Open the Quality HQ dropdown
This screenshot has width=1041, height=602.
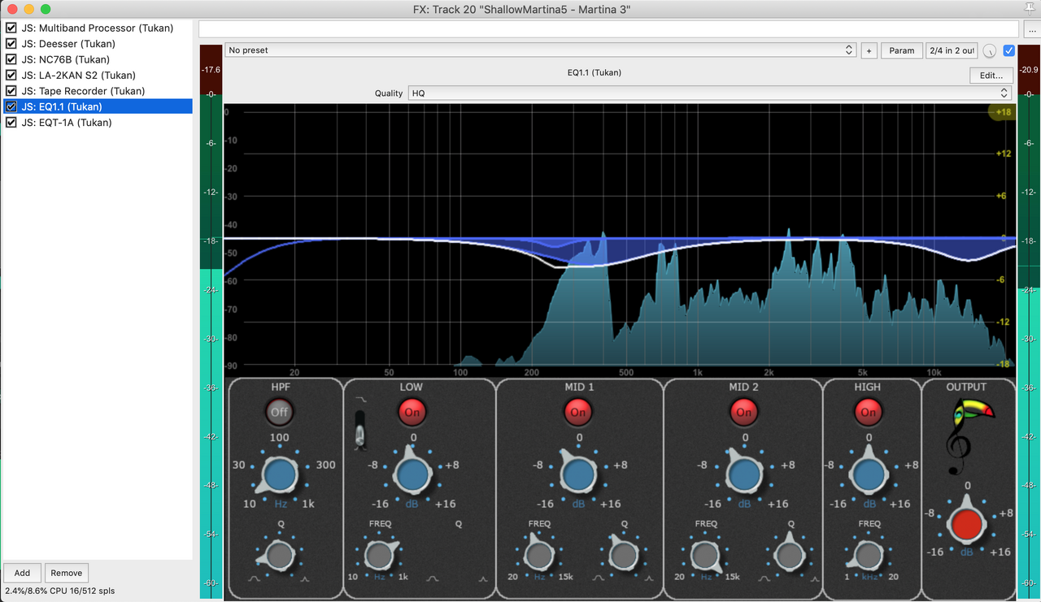point(709,93)
